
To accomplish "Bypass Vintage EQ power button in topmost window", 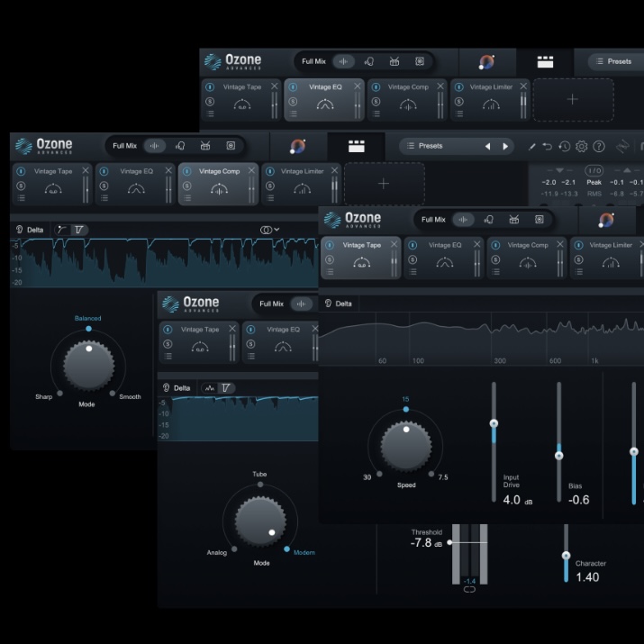I will point(293,87).
